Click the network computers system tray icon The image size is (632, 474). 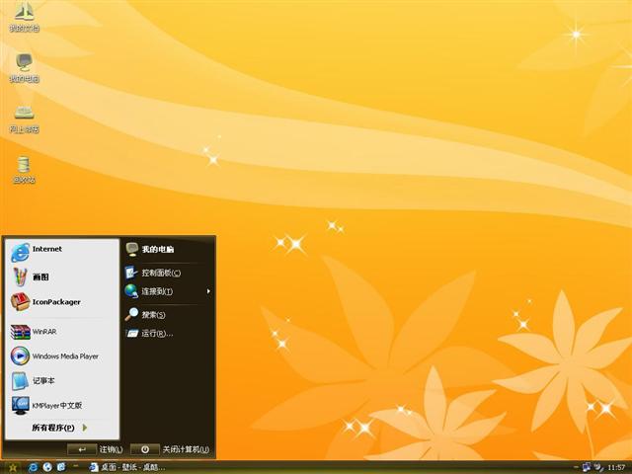tap(587, 467)
